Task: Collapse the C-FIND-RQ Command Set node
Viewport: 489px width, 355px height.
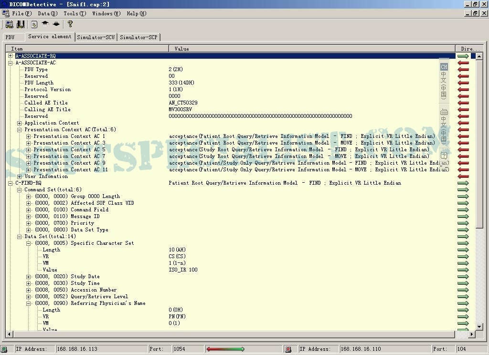Action: pyautogui.click(x=20, y=189)
